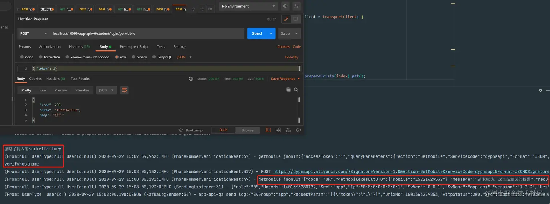
Task: Open the POST method dropdown
Action: 33,33
